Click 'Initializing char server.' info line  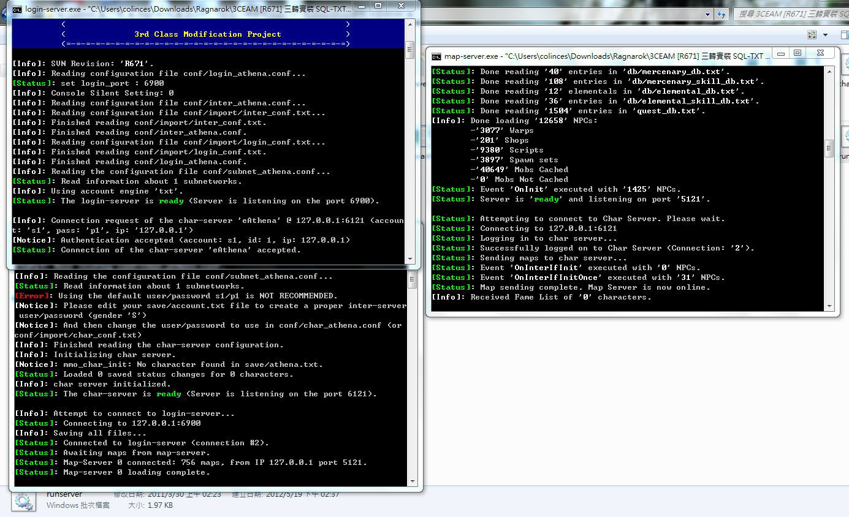95,355
